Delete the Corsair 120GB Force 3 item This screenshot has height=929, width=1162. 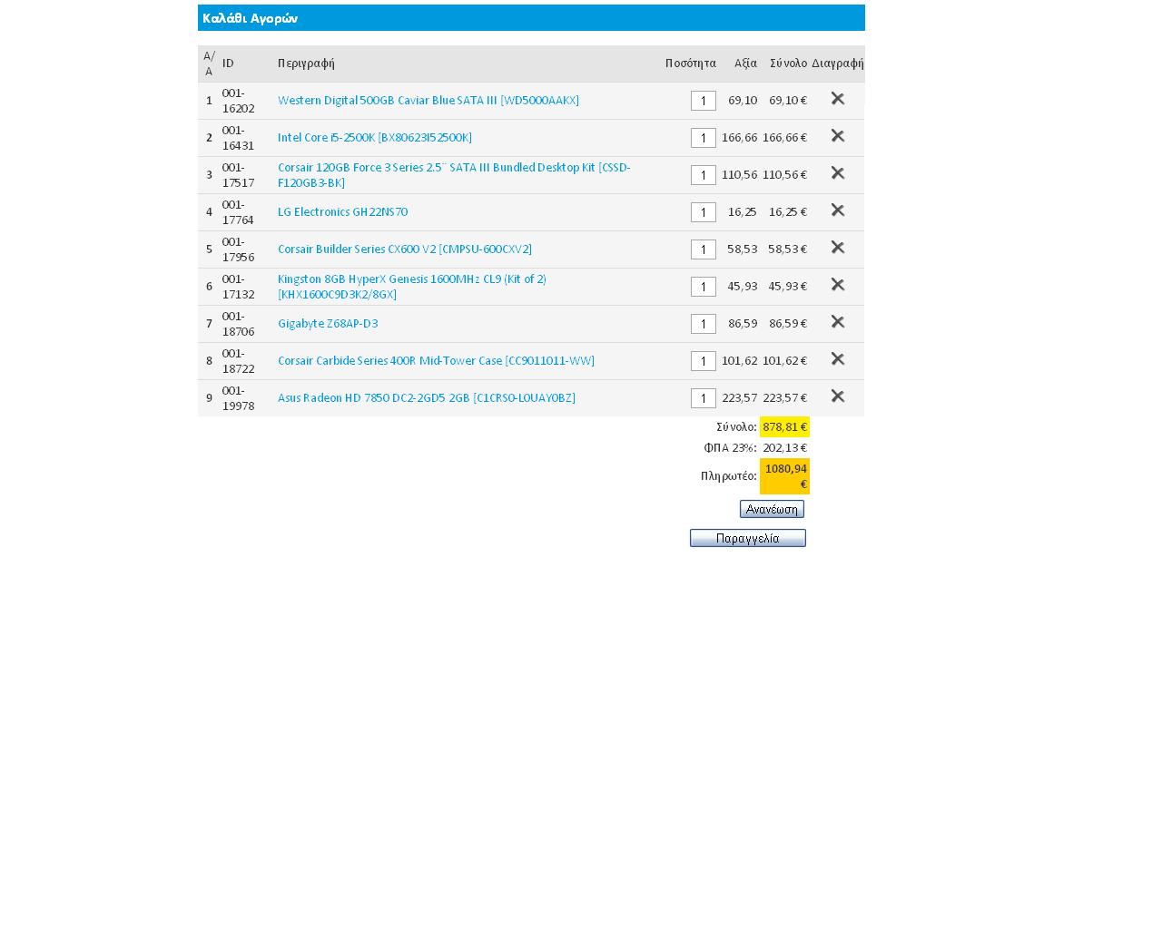pyautogui.click(x=838, y=173)
